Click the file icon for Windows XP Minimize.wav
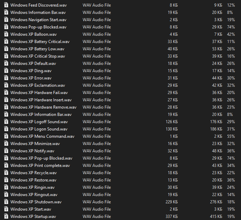241x220 pixels. pos(6,144)
